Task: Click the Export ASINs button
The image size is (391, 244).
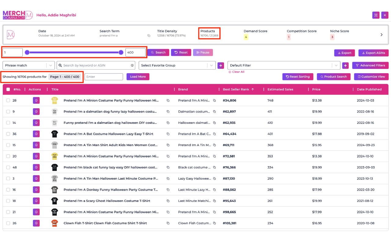Action: click(x=373, y=53)
